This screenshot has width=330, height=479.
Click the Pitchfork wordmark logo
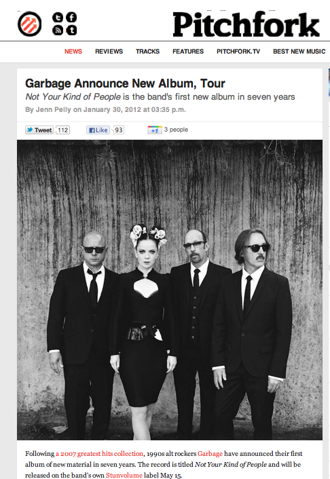[246, 24]
